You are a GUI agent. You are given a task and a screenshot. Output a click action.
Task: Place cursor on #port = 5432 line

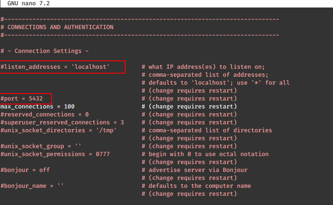coord(22,99)
